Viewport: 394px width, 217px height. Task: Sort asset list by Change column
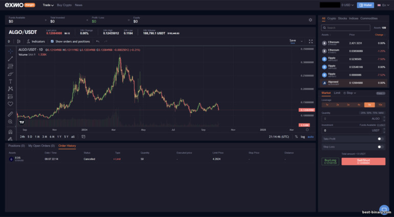point(380,35)
